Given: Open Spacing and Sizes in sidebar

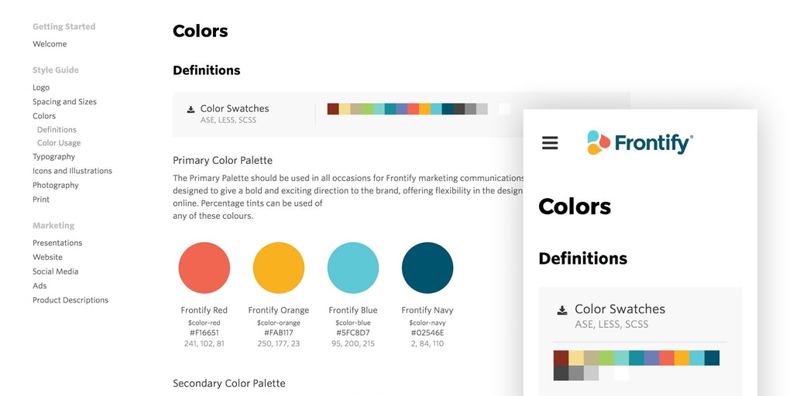Looking at the screenshot, I should 64,101.
